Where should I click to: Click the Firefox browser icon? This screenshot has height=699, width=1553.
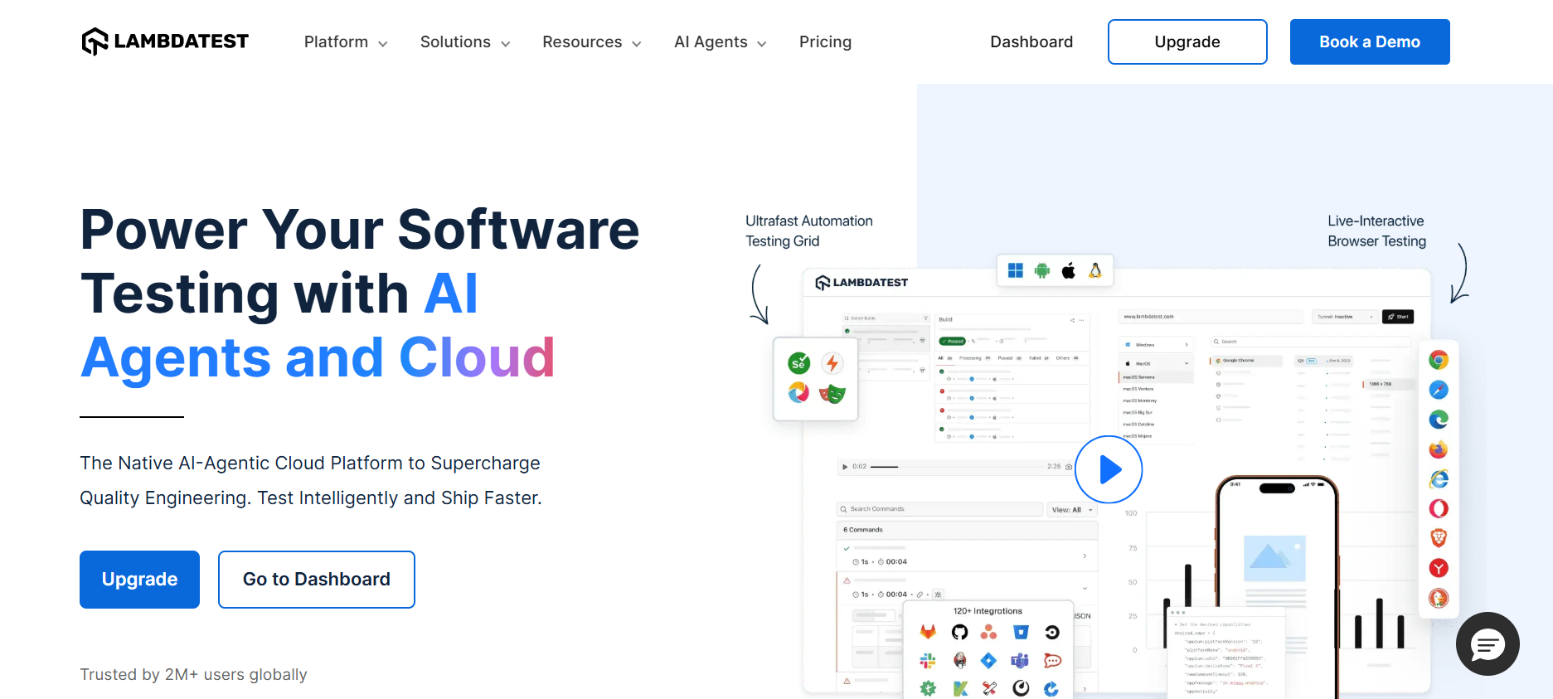(x=1439, y=449)
